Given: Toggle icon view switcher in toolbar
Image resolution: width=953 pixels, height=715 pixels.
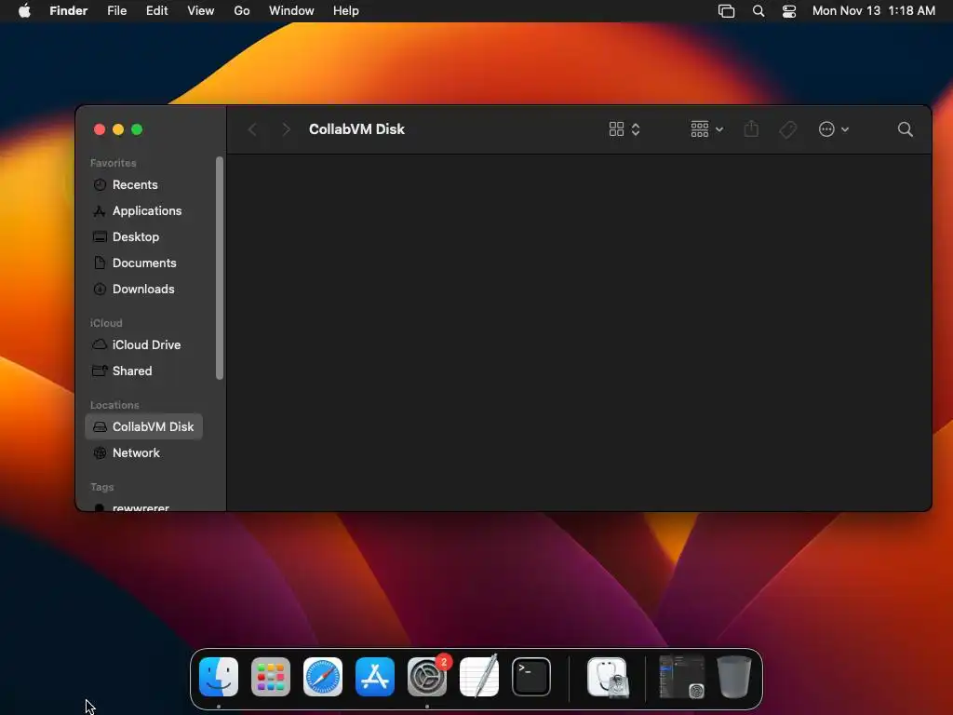Looking at the screenshot, I should point(624,128).
